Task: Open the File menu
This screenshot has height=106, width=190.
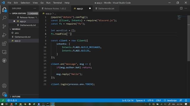Action: pyautogui.click(x=9, y=3)
